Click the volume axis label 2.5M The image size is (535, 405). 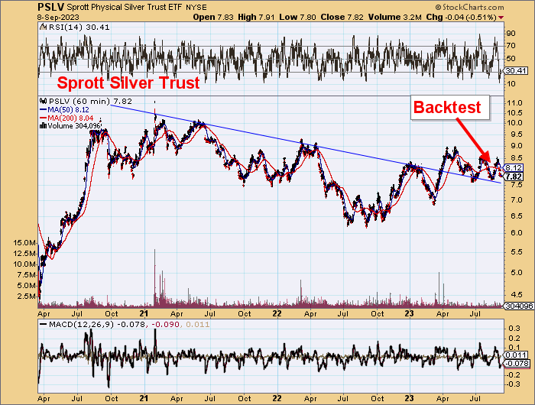pos(26,296)
